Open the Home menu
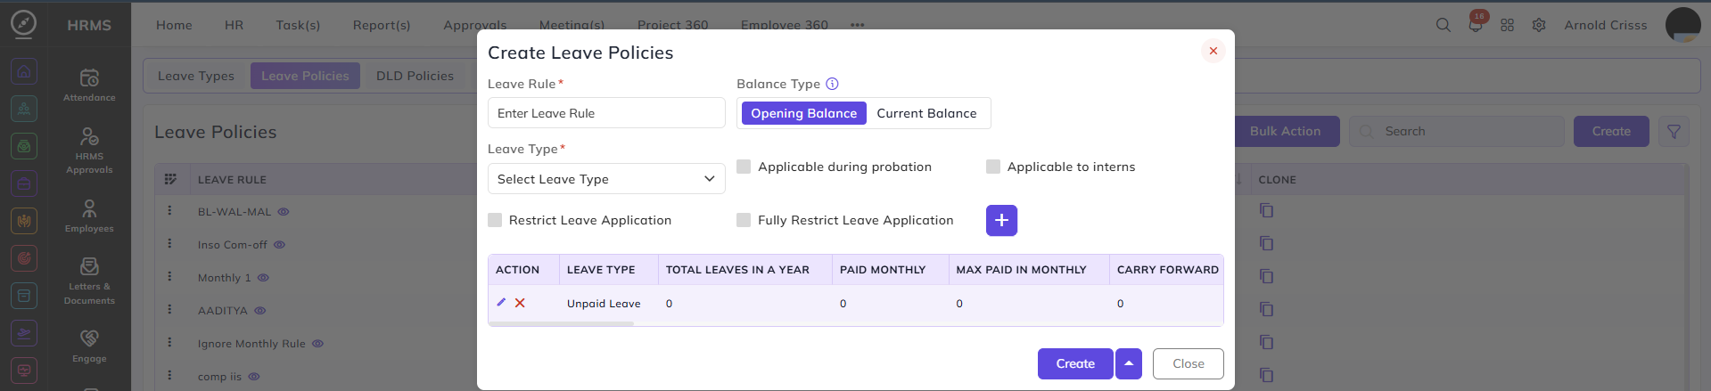 [174, 25]
